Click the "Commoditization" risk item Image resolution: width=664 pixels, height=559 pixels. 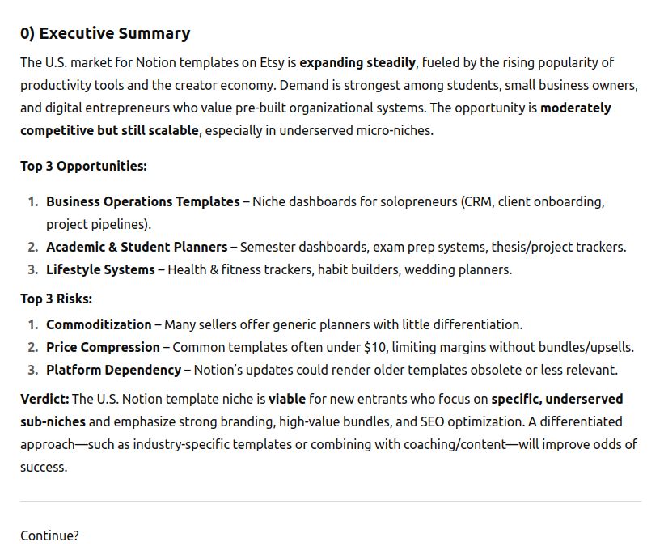pos(98,324)
